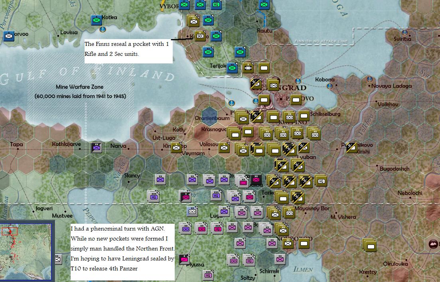Select the olive counter left of Schlisselburg
Screen dimensions: 440x282
(x=304, y=116)
